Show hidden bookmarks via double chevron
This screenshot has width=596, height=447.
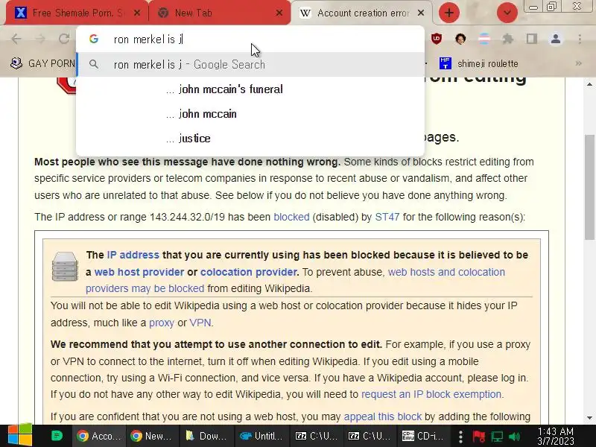579,63
